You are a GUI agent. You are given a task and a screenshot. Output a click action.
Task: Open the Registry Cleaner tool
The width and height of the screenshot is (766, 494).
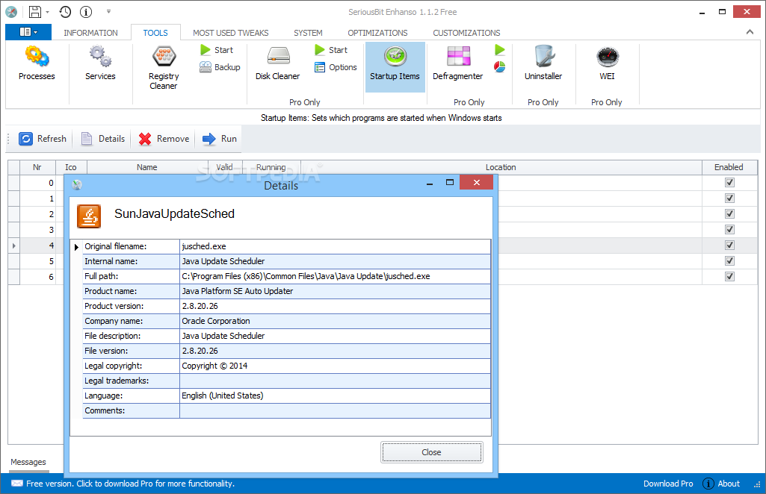[x=164, y=68]
